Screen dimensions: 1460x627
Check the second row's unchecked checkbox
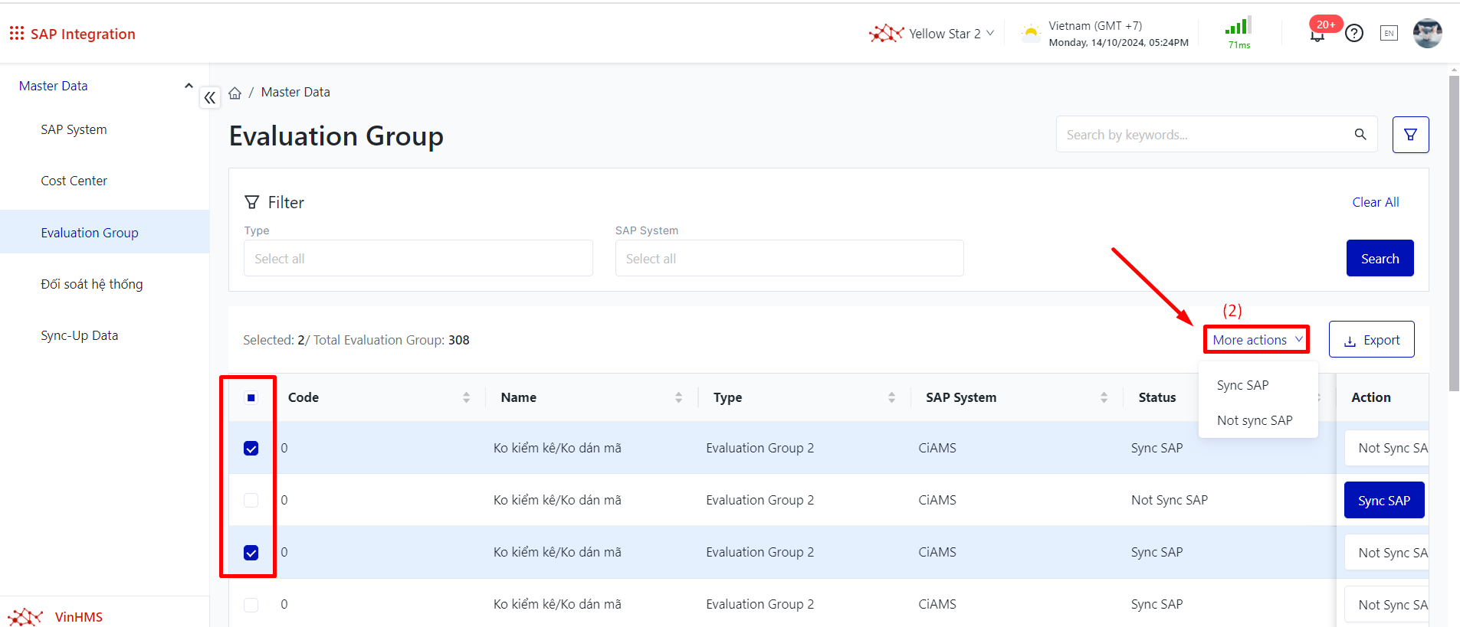251,501
